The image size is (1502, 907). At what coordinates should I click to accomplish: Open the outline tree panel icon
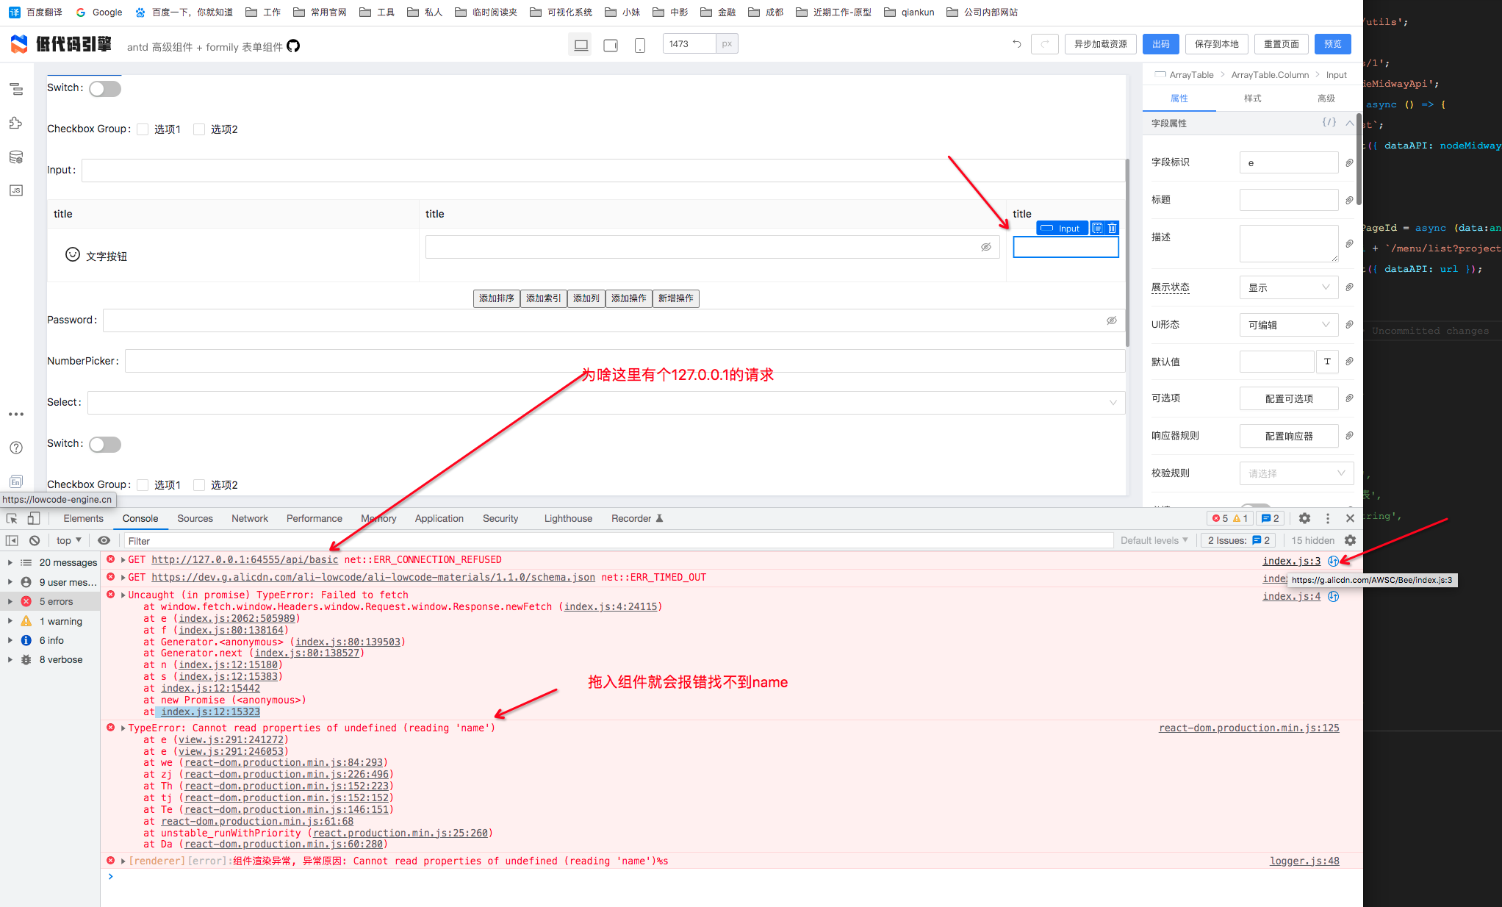(x=16, y=89)
